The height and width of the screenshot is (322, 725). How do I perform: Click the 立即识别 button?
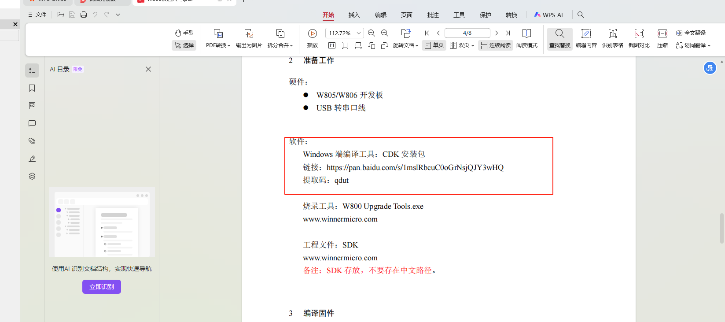tap(102, 287)
